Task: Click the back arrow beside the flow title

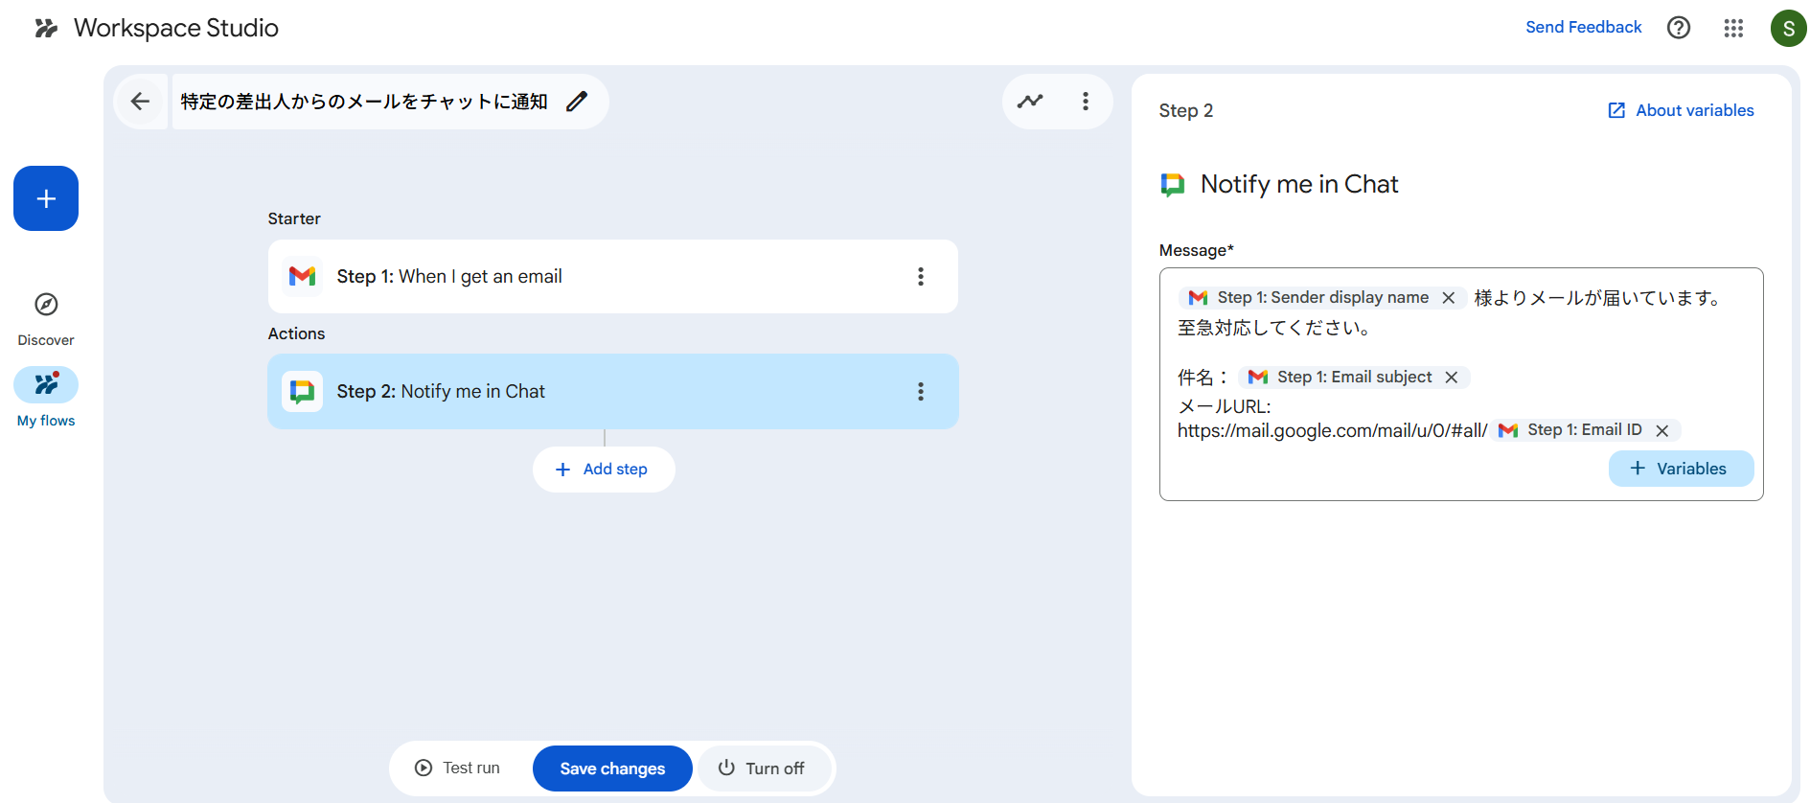Action: click(140, 102)
